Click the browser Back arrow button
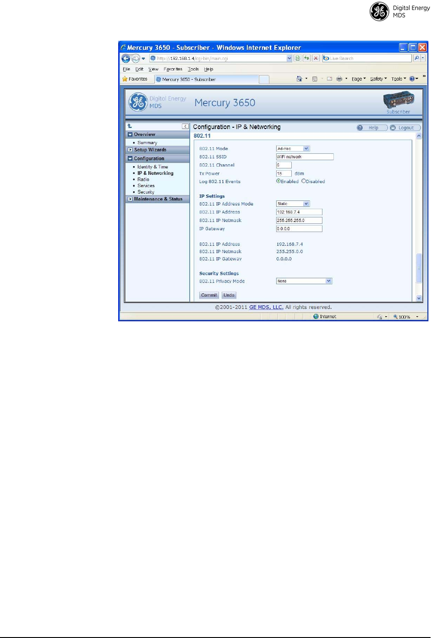The height and width of the screenshot is (638, 431). tap(125, 59)
